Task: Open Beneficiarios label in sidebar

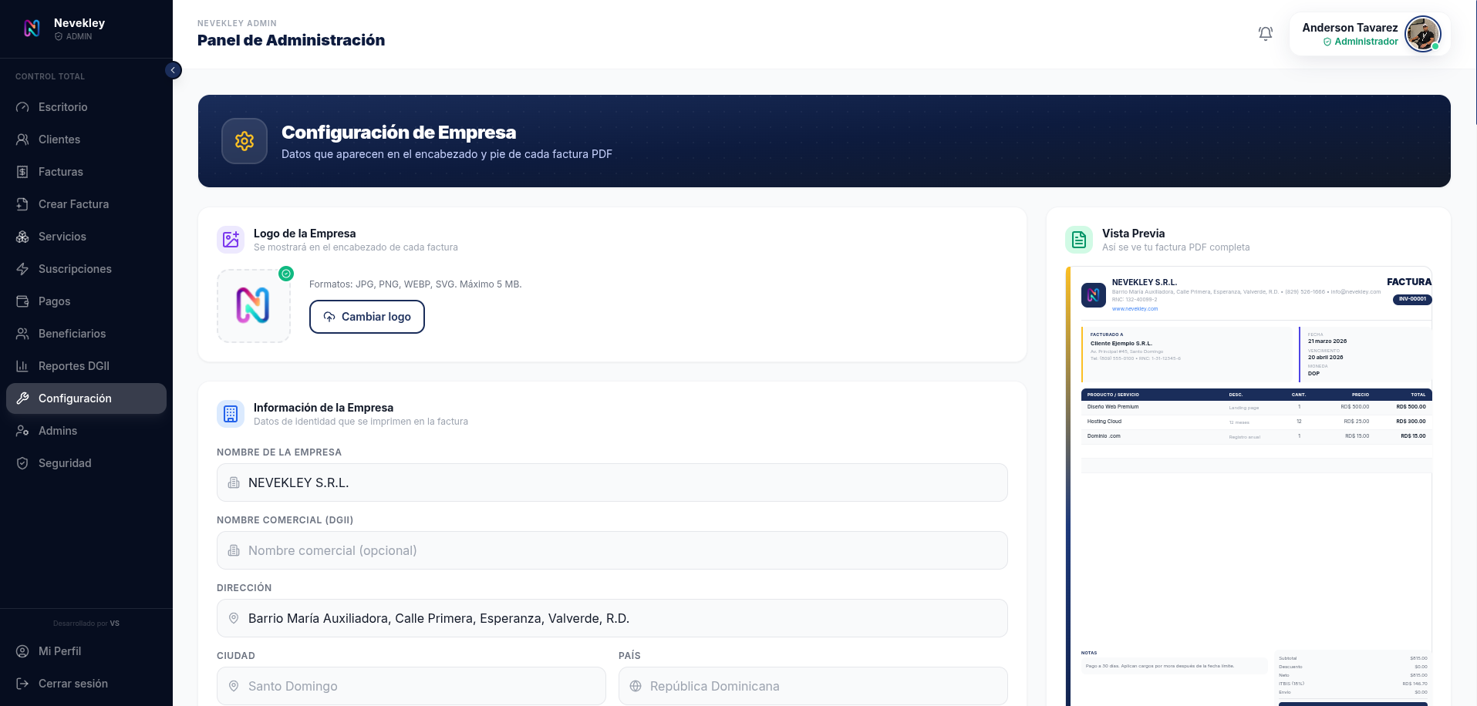Action: pos(73,334)
